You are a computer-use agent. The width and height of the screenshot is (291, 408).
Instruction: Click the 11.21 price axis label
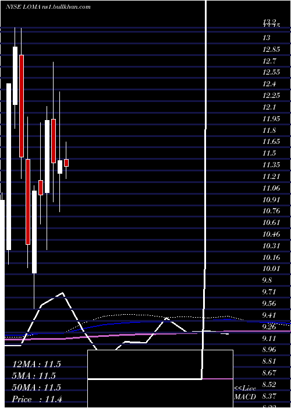pyautogui.click(x=271, y=177)
